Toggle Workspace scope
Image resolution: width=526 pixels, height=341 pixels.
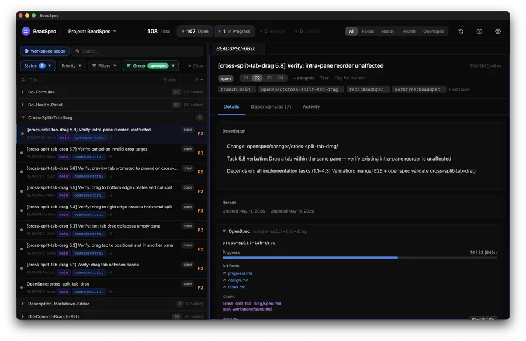(x=45, y=51)
